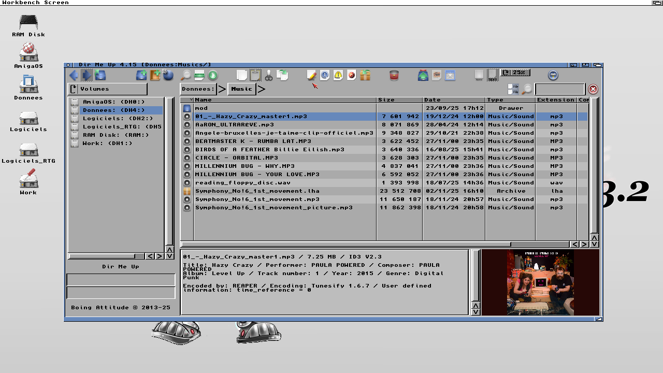
Task: Click the Scissors cut icon in the toolbar
Action: pos(268,75)
